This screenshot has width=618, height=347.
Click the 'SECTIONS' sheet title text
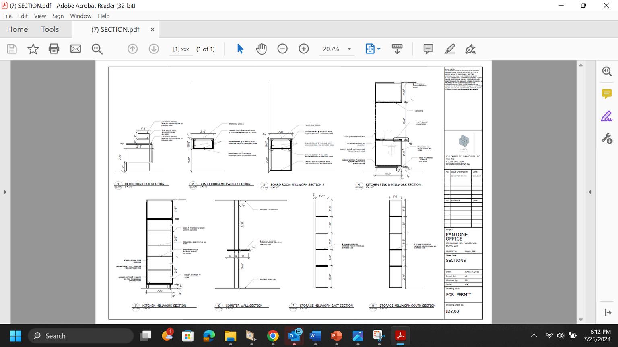pos(456,261)
